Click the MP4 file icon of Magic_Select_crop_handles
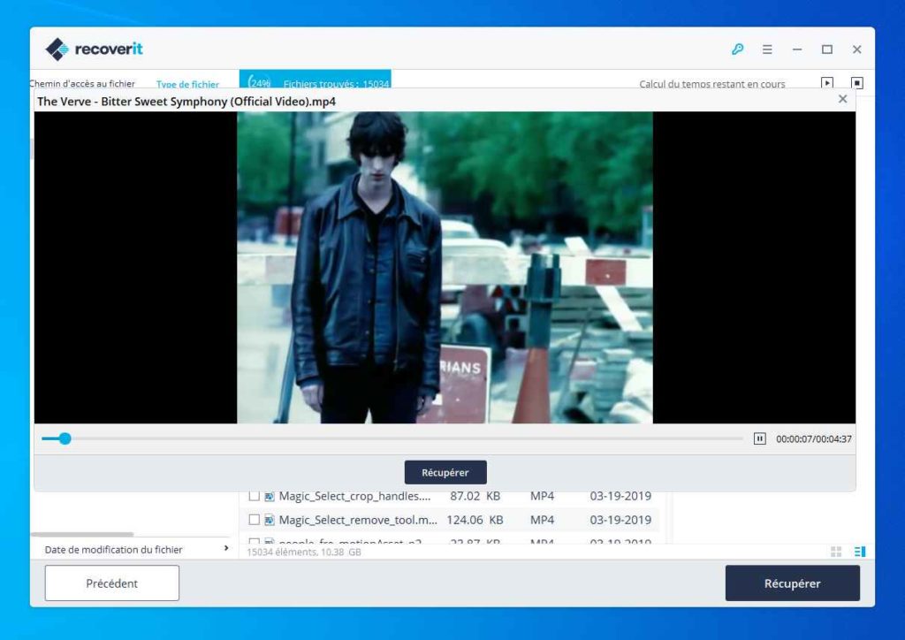The image size is (905, 640). coord(269,496)
